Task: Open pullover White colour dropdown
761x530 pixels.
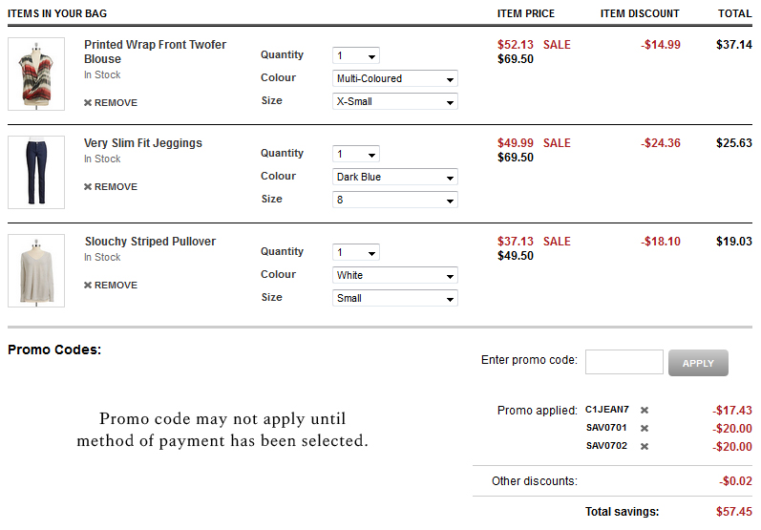Action: (x=395, y=275)
